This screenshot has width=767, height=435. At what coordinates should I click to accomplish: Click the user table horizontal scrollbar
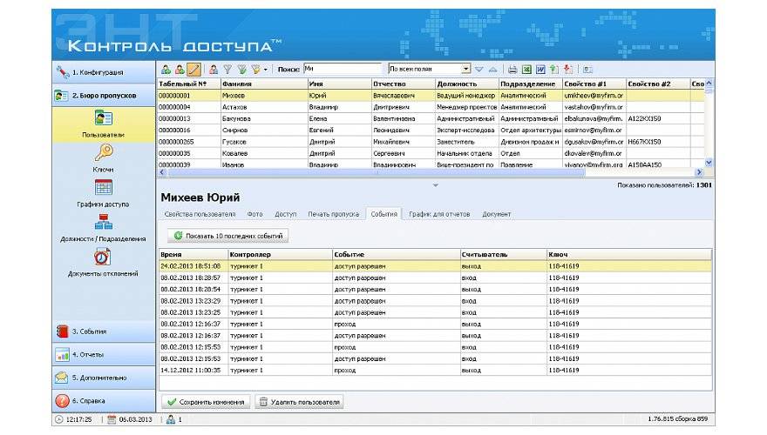377,172
